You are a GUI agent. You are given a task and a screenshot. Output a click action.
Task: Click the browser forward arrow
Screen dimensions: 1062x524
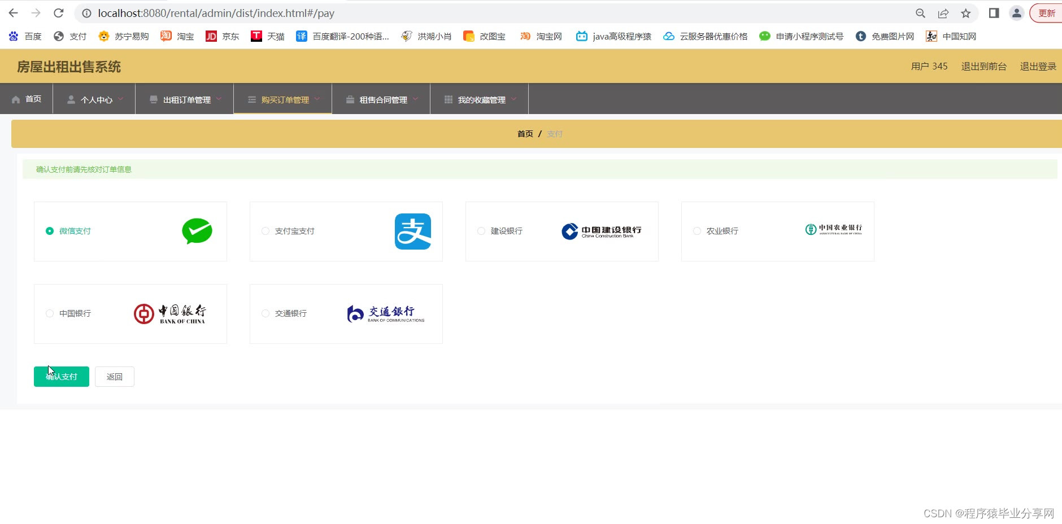coord(36,13)
